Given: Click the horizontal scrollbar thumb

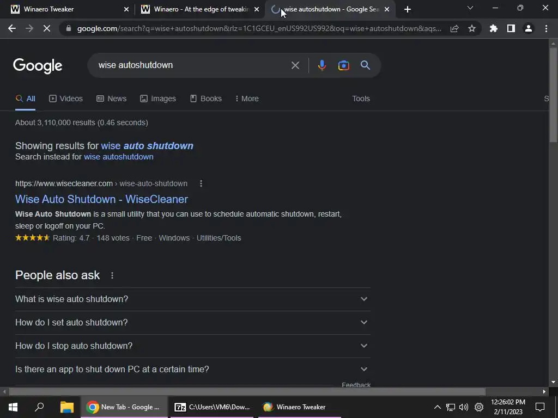Looking at the screenshot, I should pyautogui.click(x=247, y=392).
